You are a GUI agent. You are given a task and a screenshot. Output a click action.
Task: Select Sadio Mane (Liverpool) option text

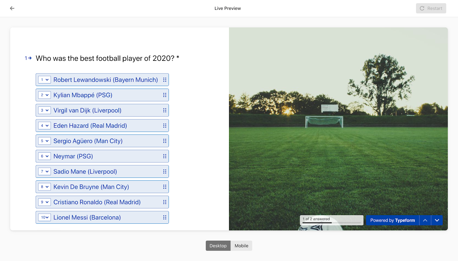[x=85, y=172]
